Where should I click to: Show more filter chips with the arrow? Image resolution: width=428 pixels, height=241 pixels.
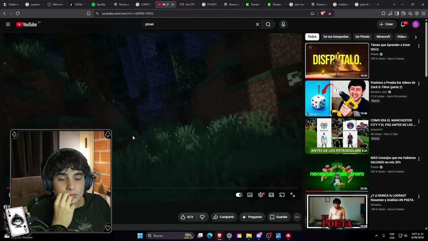pos(416,37)
